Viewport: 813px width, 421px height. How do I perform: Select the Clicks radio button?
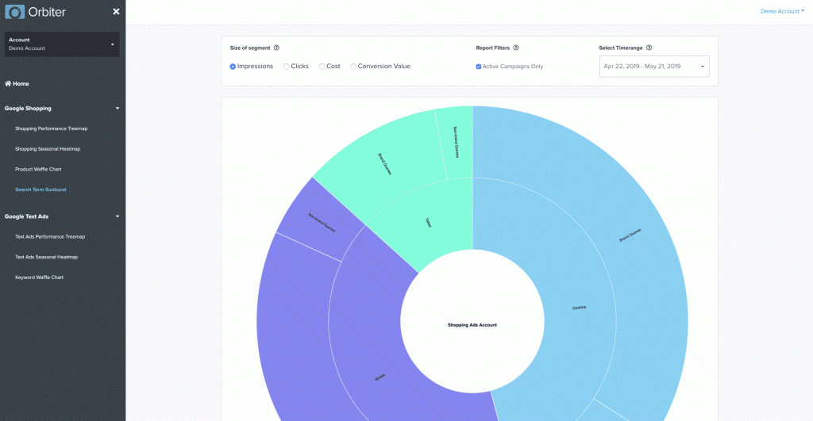286,67
